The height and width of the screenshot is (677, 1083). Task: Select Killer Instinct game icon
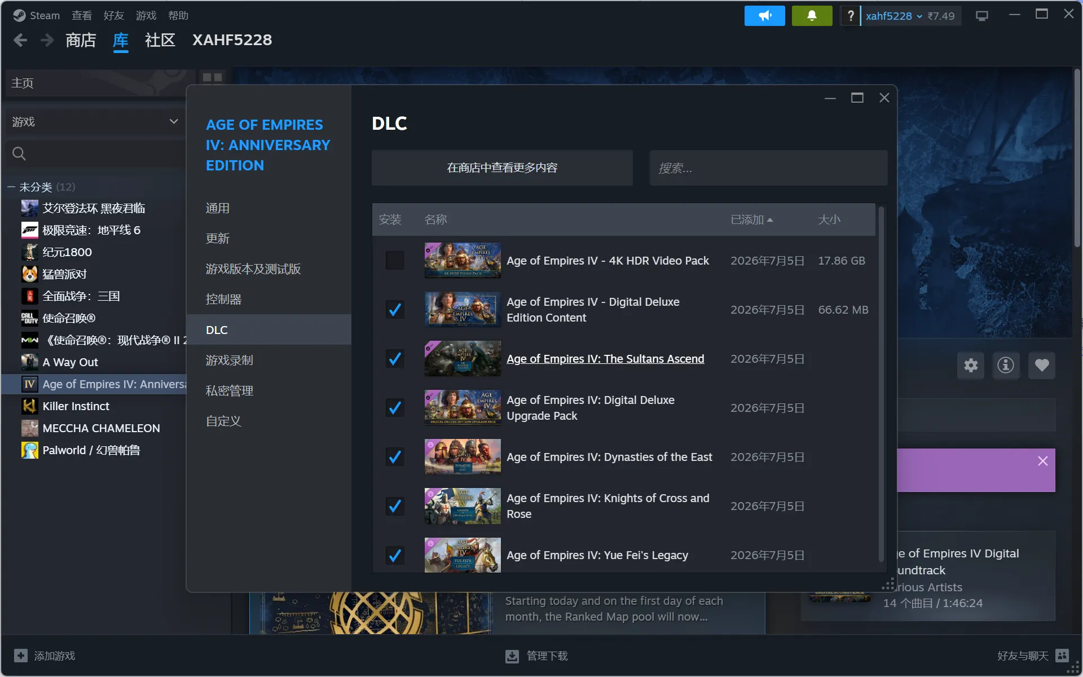click(30, 406)
